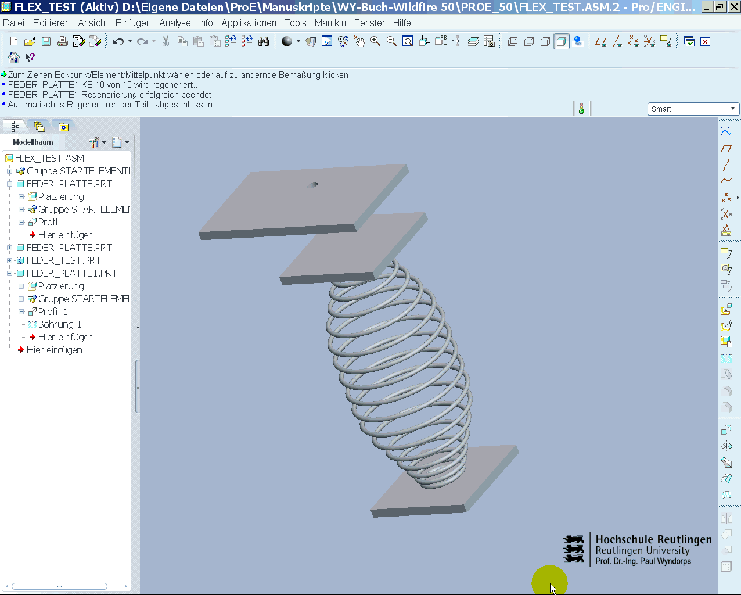This screenshot has height=595, width=741.
Task: Open the Analyse menu
Action: point(175,23)
